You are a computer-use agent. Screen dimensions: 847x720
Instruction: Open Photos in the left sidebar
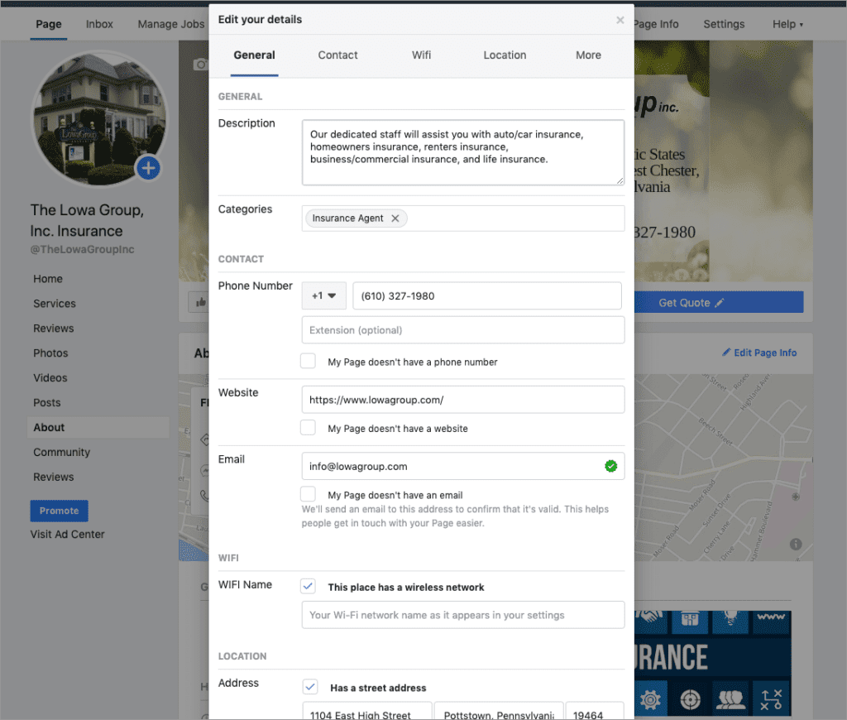point(50,353)
